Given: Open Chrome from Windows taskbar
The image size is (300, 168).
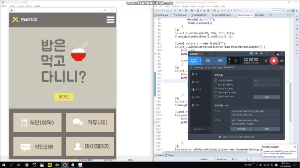Looking at the screenshot, I should (x=27, y=165).
